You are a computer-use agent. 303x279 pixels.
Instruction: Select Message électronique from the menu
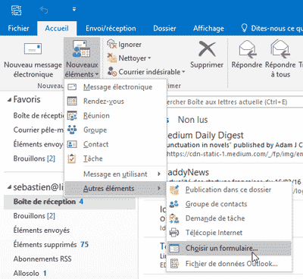click(116, 87)
